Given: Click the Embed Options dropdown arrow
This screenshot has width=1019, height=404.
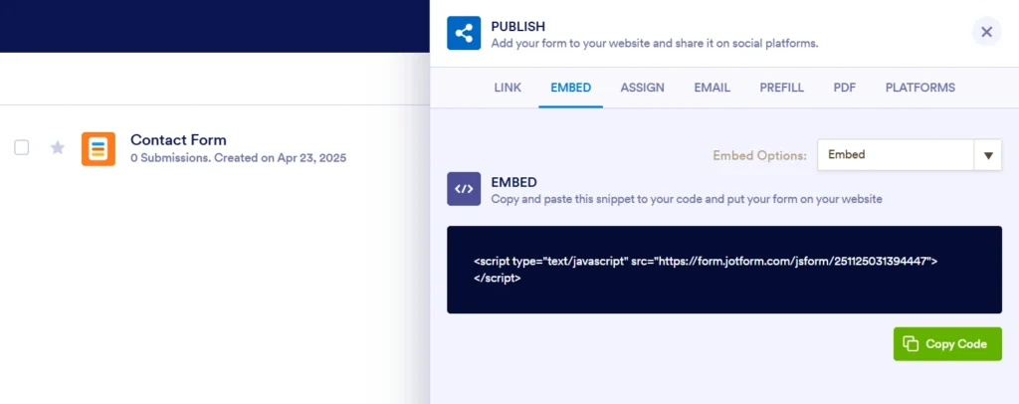Looking at the screenshot, I should [988, 155].
